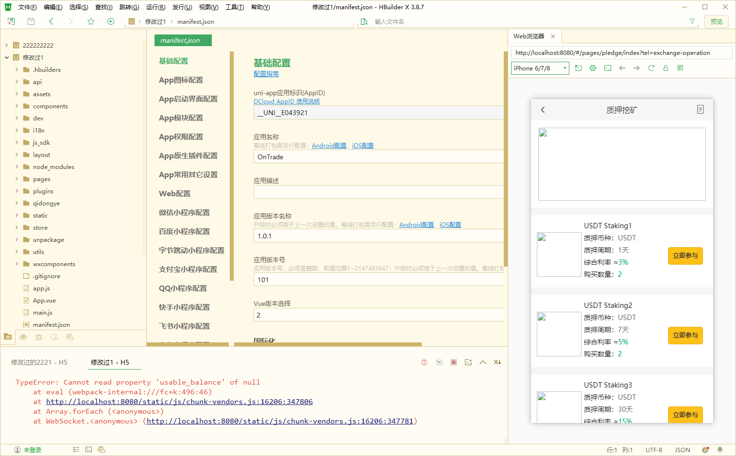736x456 pixels.
Task: Expand the api folder
Action: point(17,82)
